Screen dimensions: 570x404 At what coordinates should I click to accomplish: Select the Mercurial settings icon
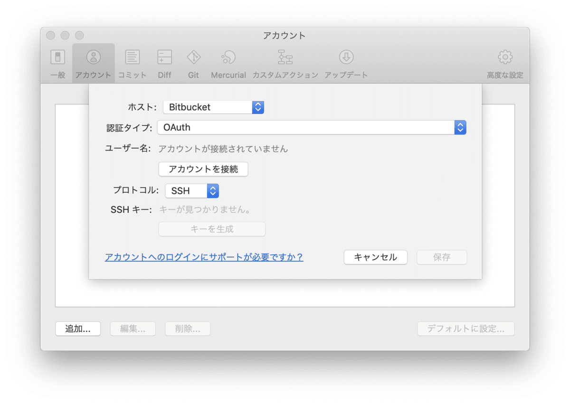coord(228,62)
